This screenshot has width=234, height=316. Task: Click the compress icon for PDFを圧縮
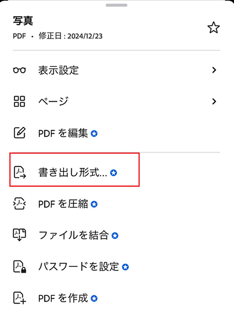click(19, 204)
